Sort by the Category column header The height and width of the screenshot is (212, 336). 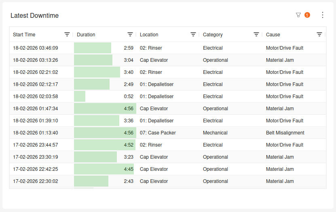click(213, 35)
